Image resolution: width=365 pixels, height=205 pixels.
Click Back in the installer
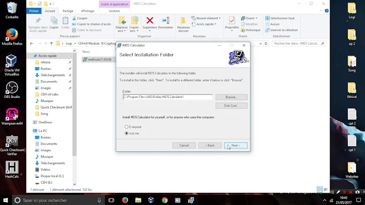tap(210, 145)
